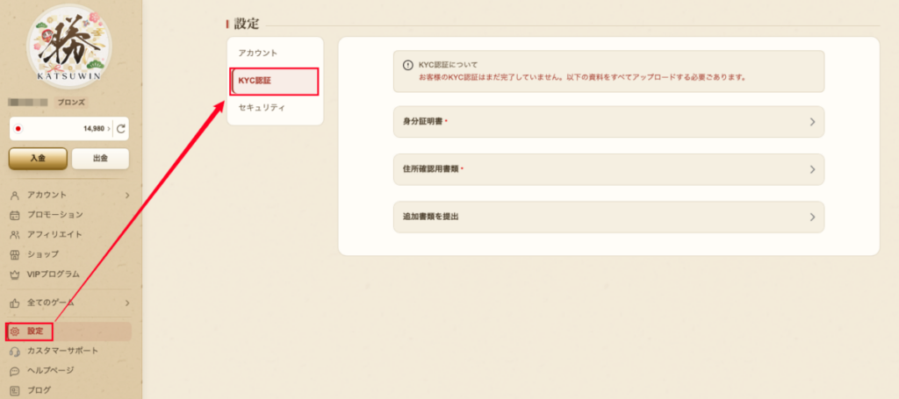
Task: Click the 全てのゲーム thumbs-up icon
Action: 15,303
